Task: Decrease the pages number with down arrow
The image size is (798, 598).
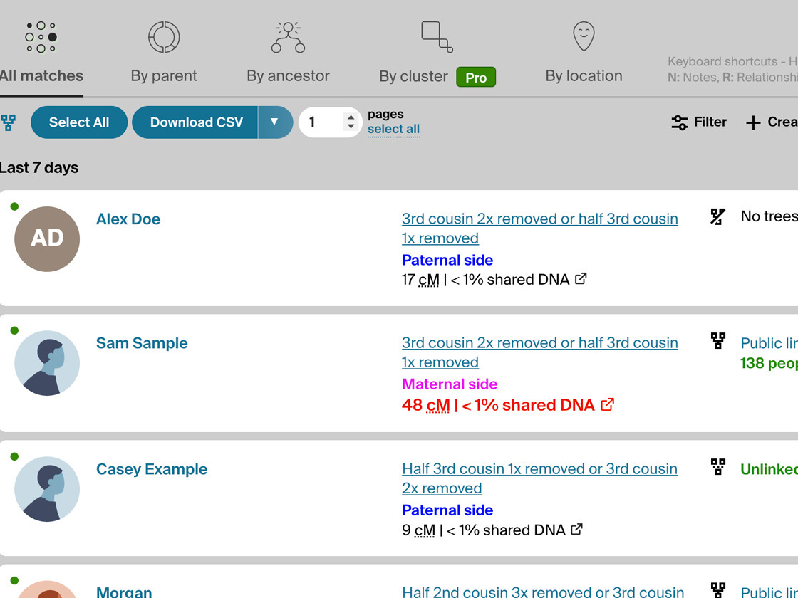Action: [x=351, y=127]
